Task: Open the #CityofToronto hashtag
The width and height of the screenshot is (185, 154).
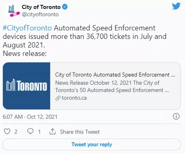Action: [x=27, y=28]
